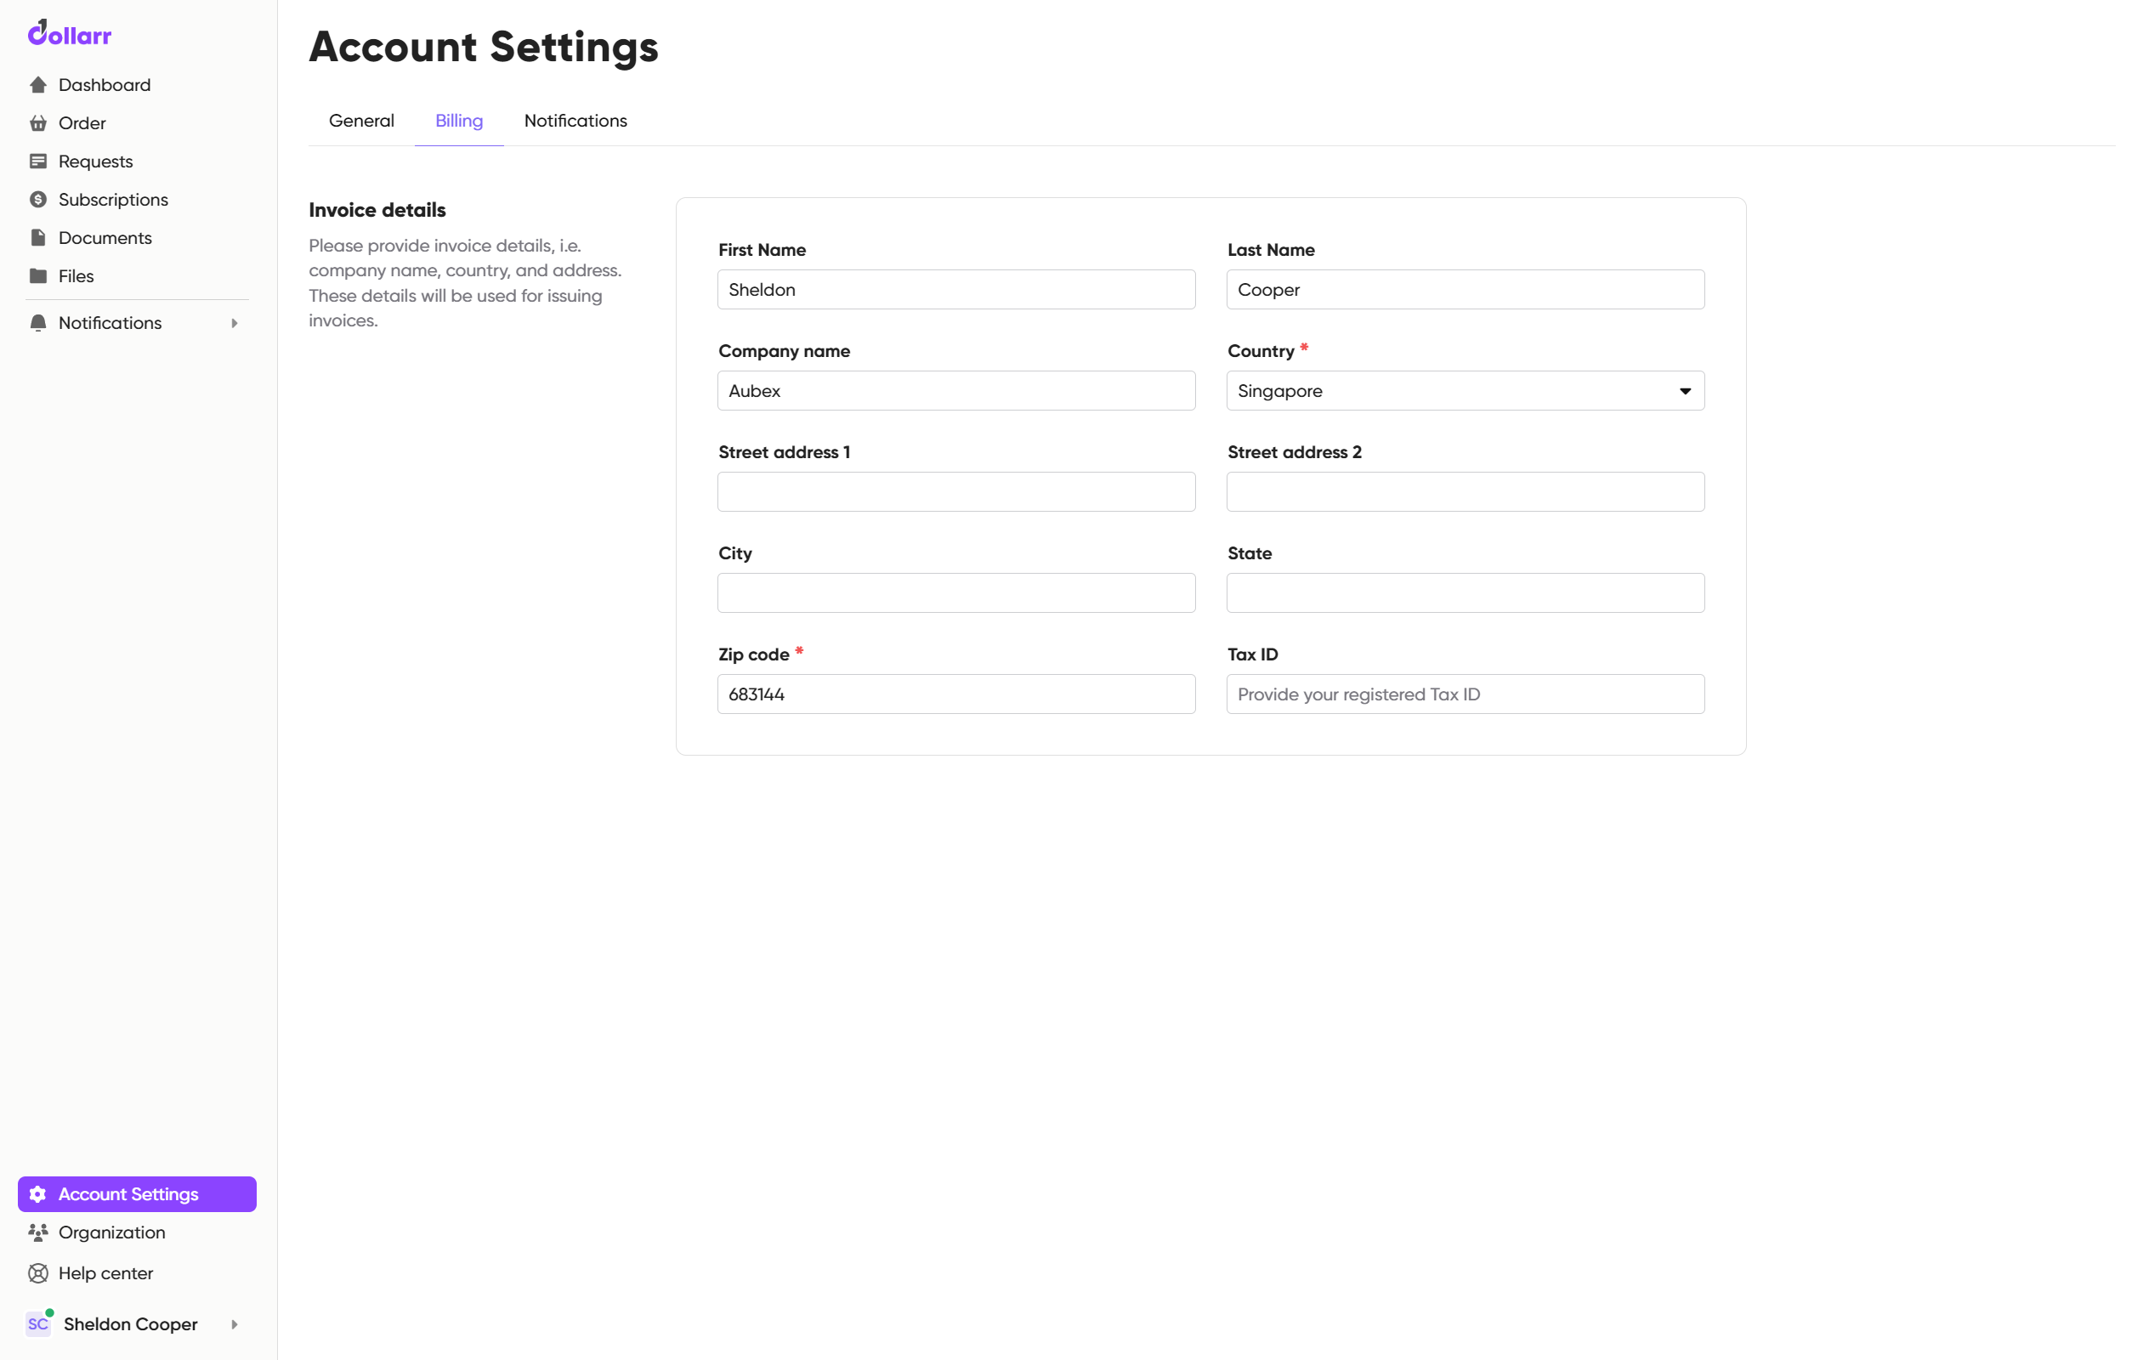The width and height of the screenshot is (2143, 1360).
Task: Click the Dollarr logo
Action: pos(70,34)
